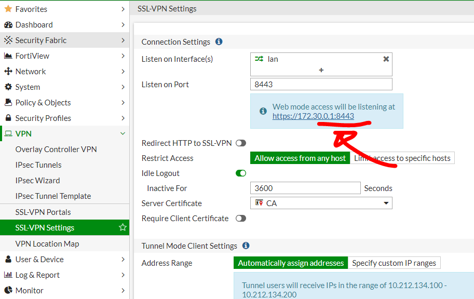Enable Require Client Certificate switch
Image resolution: width=474 pixels, height=299 pixels.
coord(241,218)
